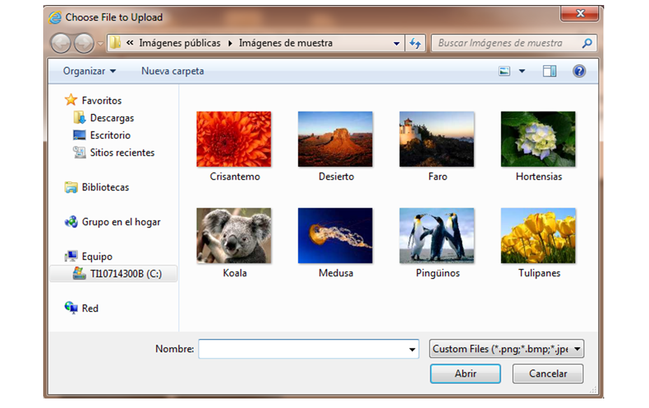
Task: Expand the Nombre filename history dropdown
Action: point(413,349)
